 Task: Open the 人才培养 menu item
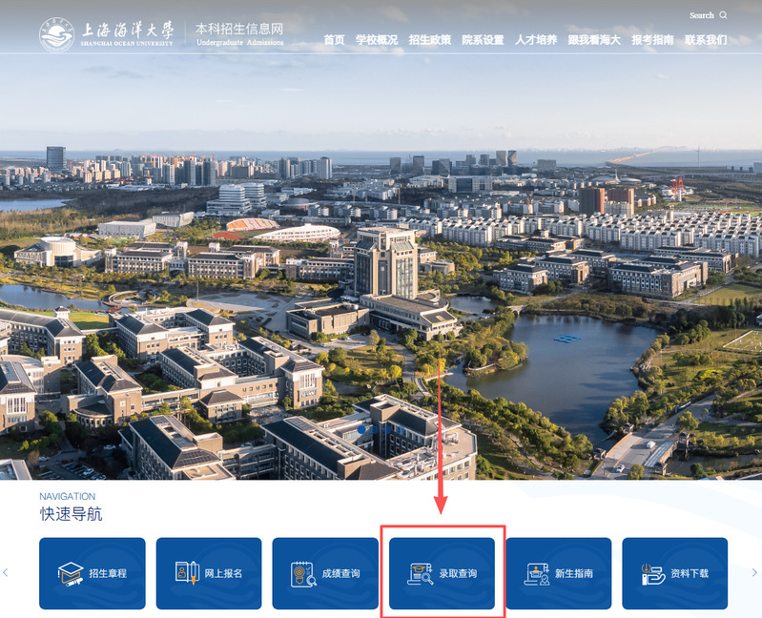pyautogui.click(x=535, y=40)
